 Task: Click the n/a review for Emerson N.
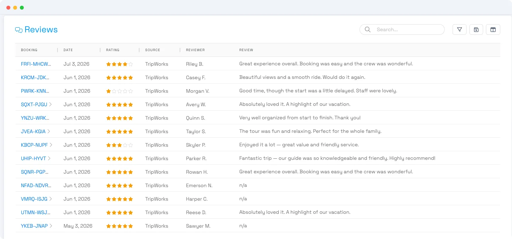(x=243, y=185)
